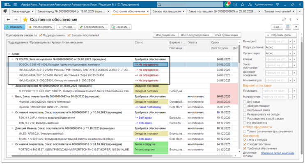Click the panel layout icon next to Еще

pyautogui.click(x=288, y=27)
